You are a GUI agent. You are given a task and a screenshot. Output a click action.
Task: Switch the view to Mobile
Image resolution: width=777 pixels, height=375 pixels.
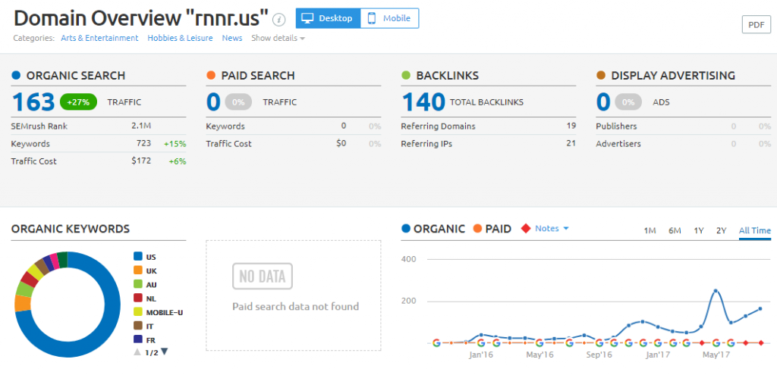[x=389, y=18]
